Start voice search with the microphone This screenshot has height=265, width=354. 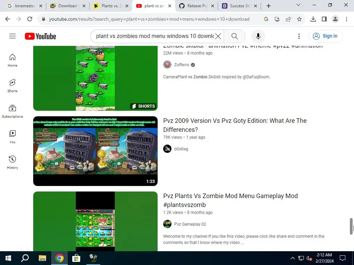(x=258, y=36)
